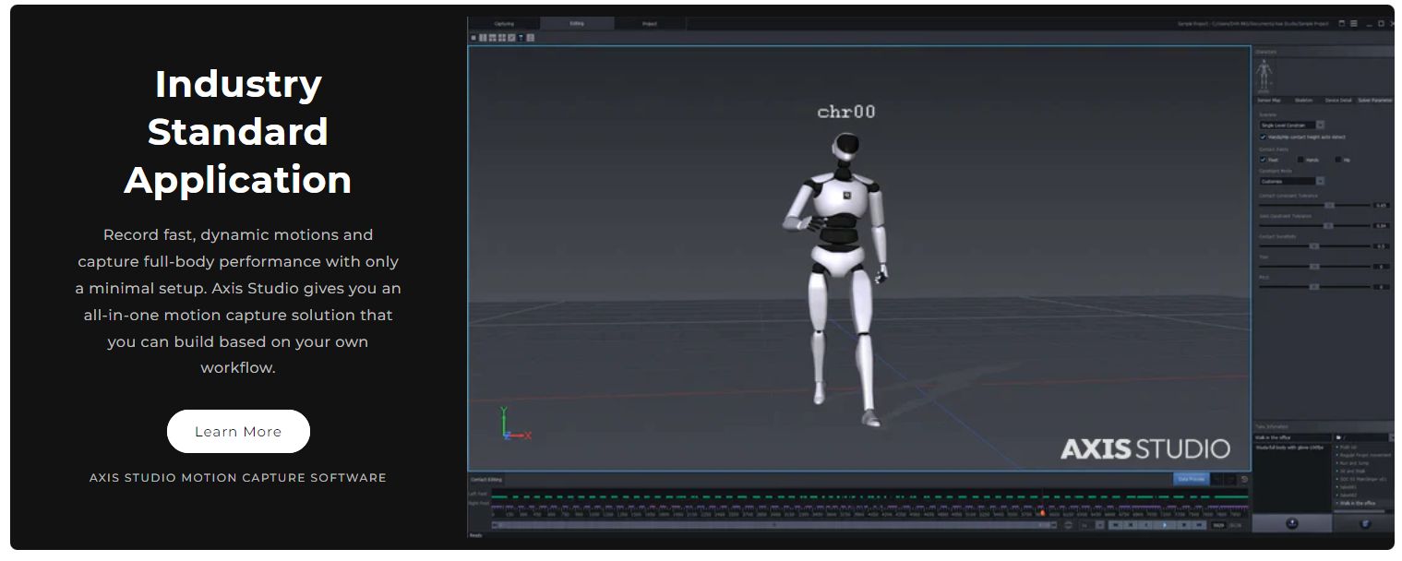Click the undo icon beside Data Process
Viewport: 1402px width, 561px height.
click(1216, 479)
